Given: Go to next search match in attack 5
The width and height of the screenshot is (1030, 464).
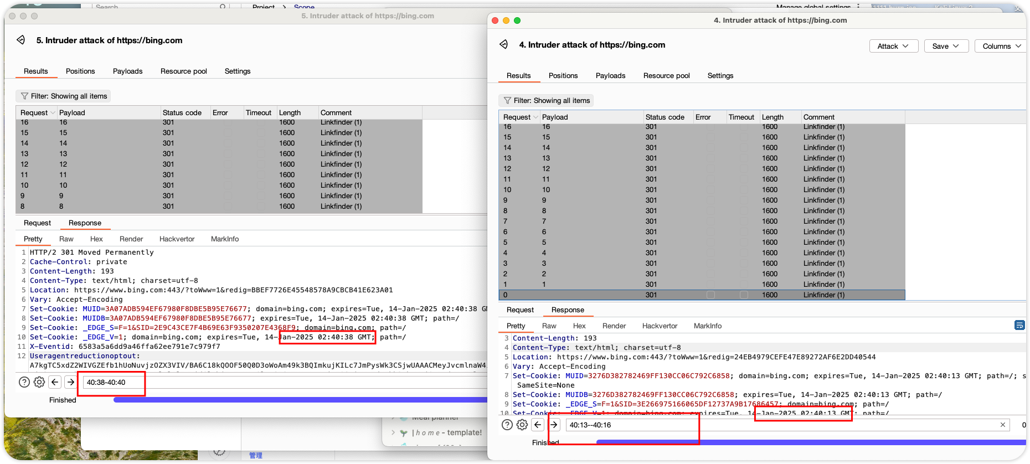Looking at the screenshot, I should 71,382.
